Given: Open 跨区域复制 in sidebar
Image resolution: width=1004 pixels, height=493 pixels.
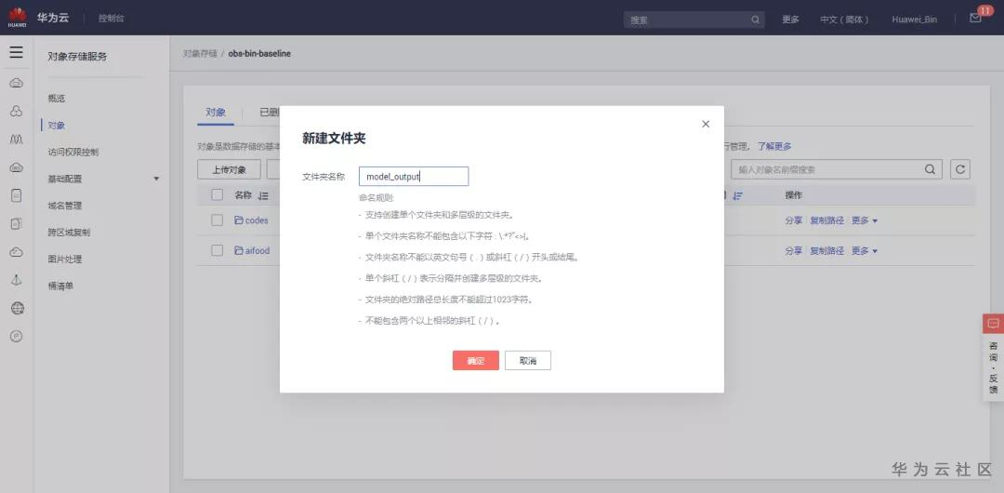Looking at the screenshot, I should click(x=69, y=233).
